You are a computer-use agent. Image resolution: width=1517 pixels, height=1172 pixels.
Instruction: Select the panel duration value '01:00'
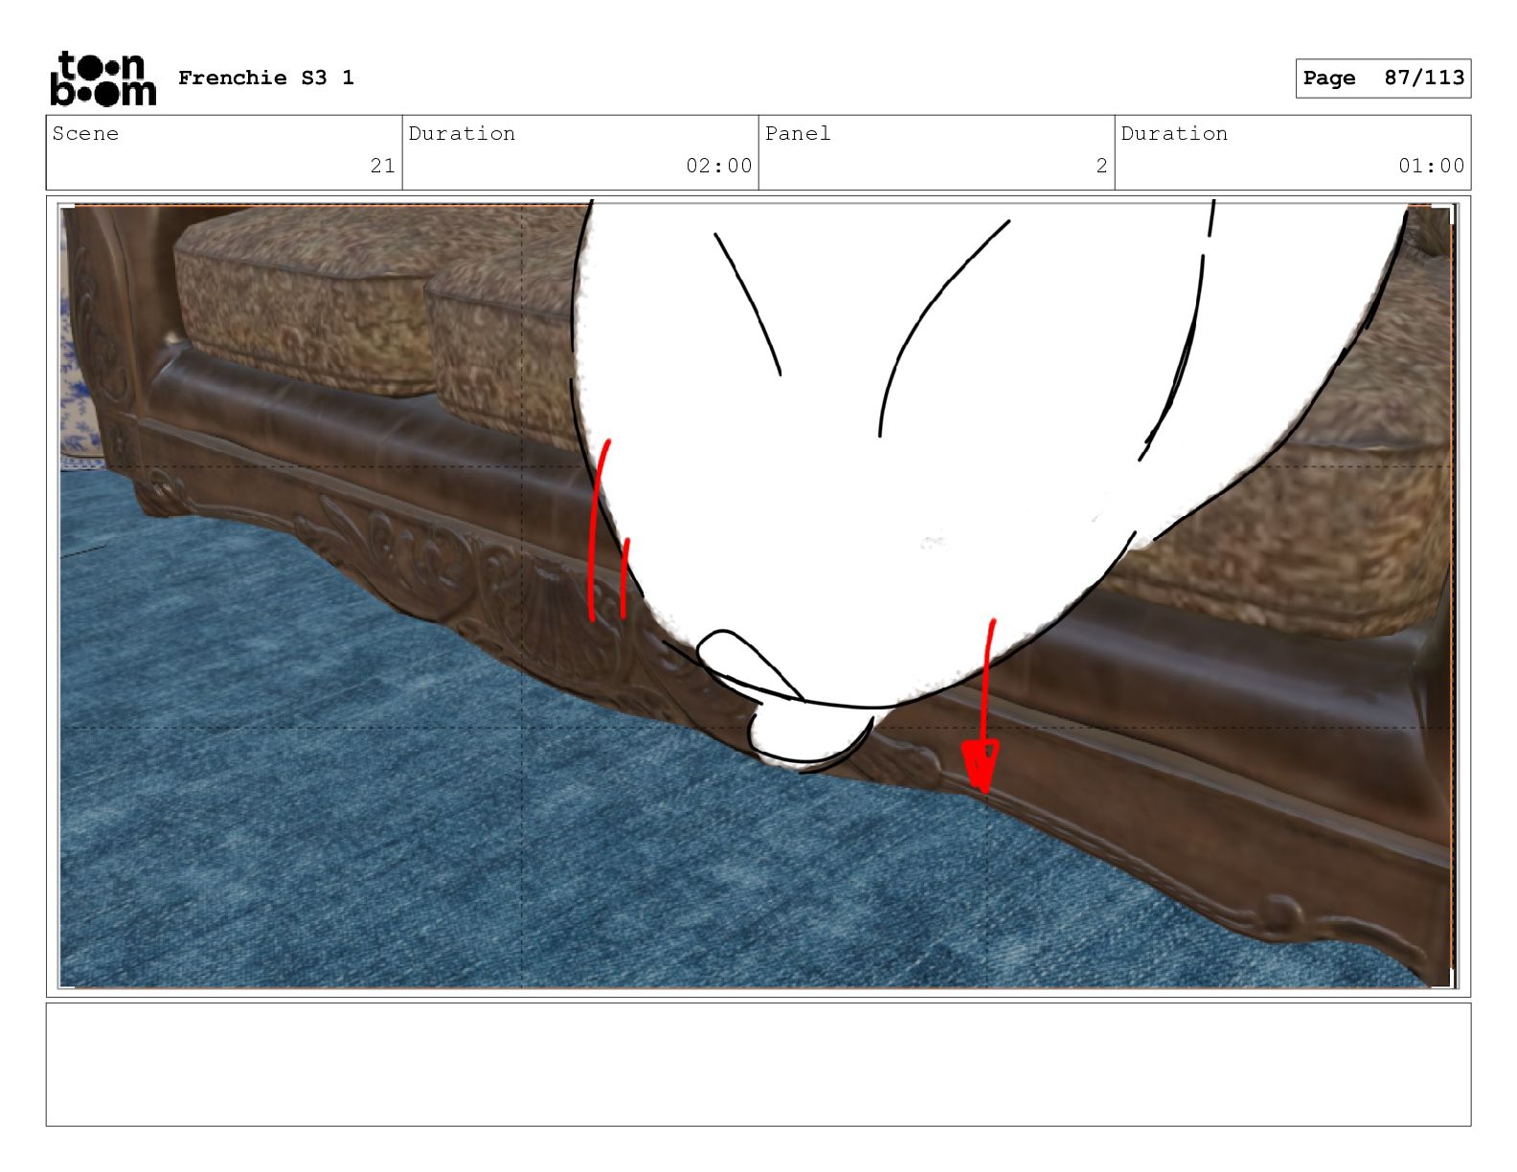coord(1432,166)
